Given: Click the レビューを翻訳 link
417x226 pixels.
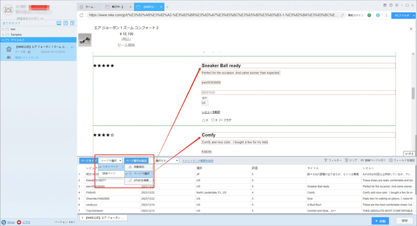Looking at the screenshot, I should pos(211,112).
